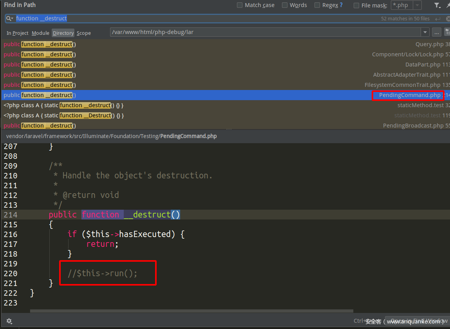Click the browse directory ellipsis button
Viewport: 450px width, 329px height.
point(436,32)
